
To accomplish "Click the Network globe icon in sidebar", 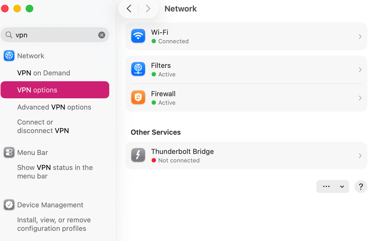I will tap(9, 56).
